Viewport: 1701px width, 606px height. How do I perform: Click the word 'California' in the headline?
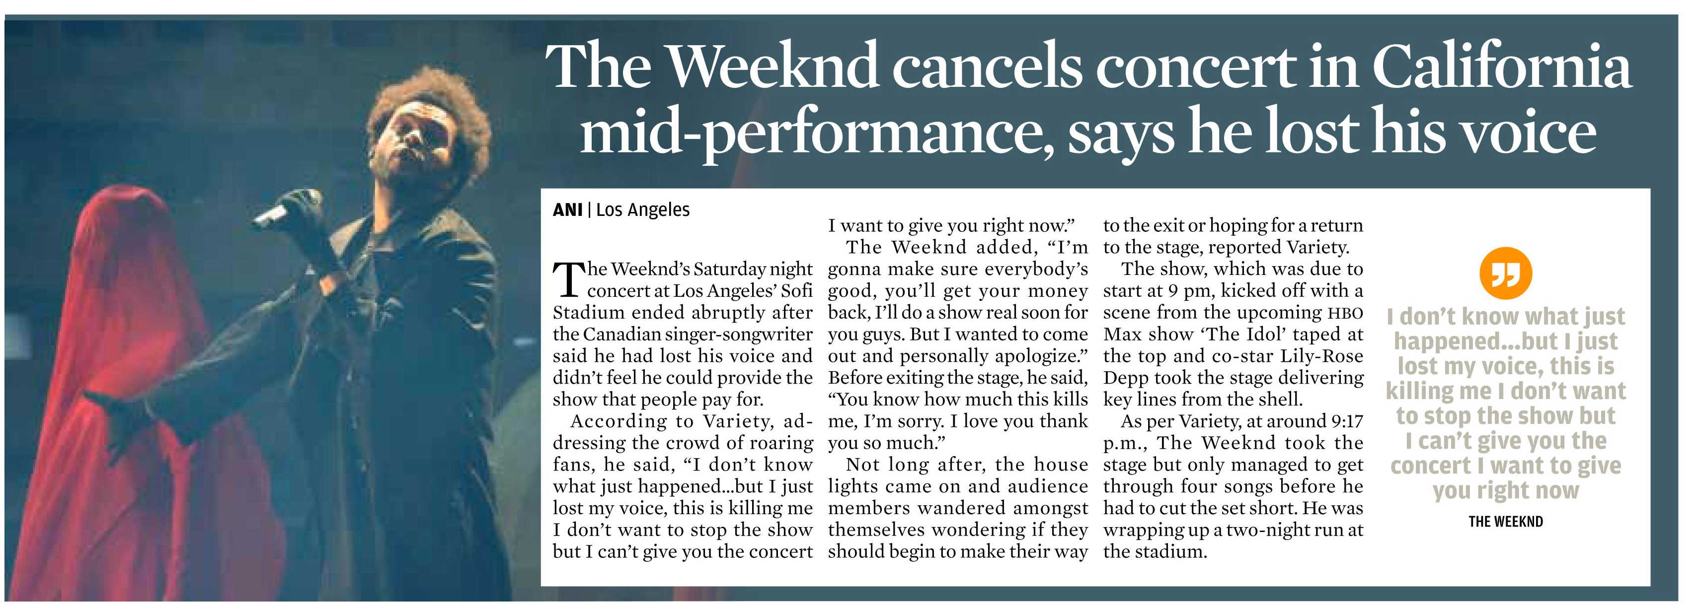pos(1502,67)
